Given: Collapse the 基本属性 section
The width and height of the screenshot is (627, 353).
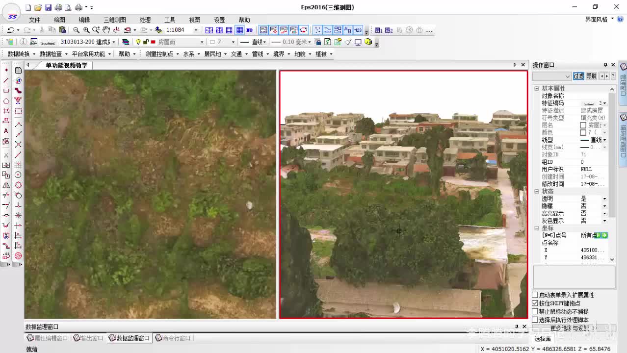Looking at the screenshot, I should pos(537,89).
